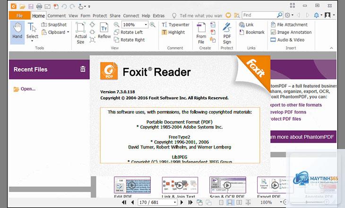Click the Save icon in quick access bar

point(31,7)
